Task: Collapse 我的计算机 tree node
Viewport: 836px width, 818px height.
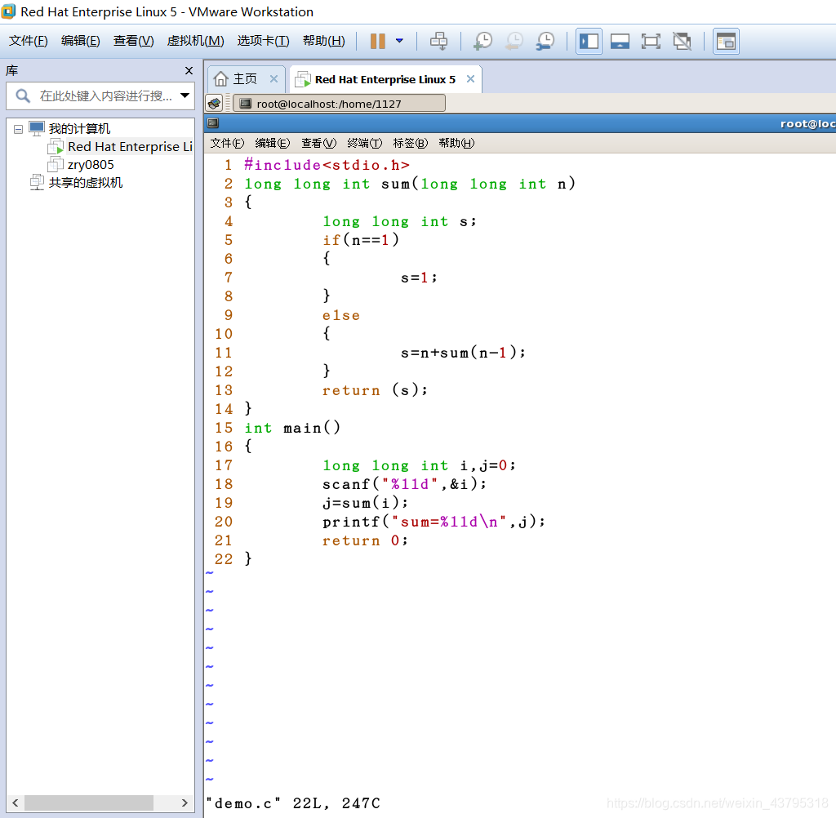Action: tap(18, 129)
